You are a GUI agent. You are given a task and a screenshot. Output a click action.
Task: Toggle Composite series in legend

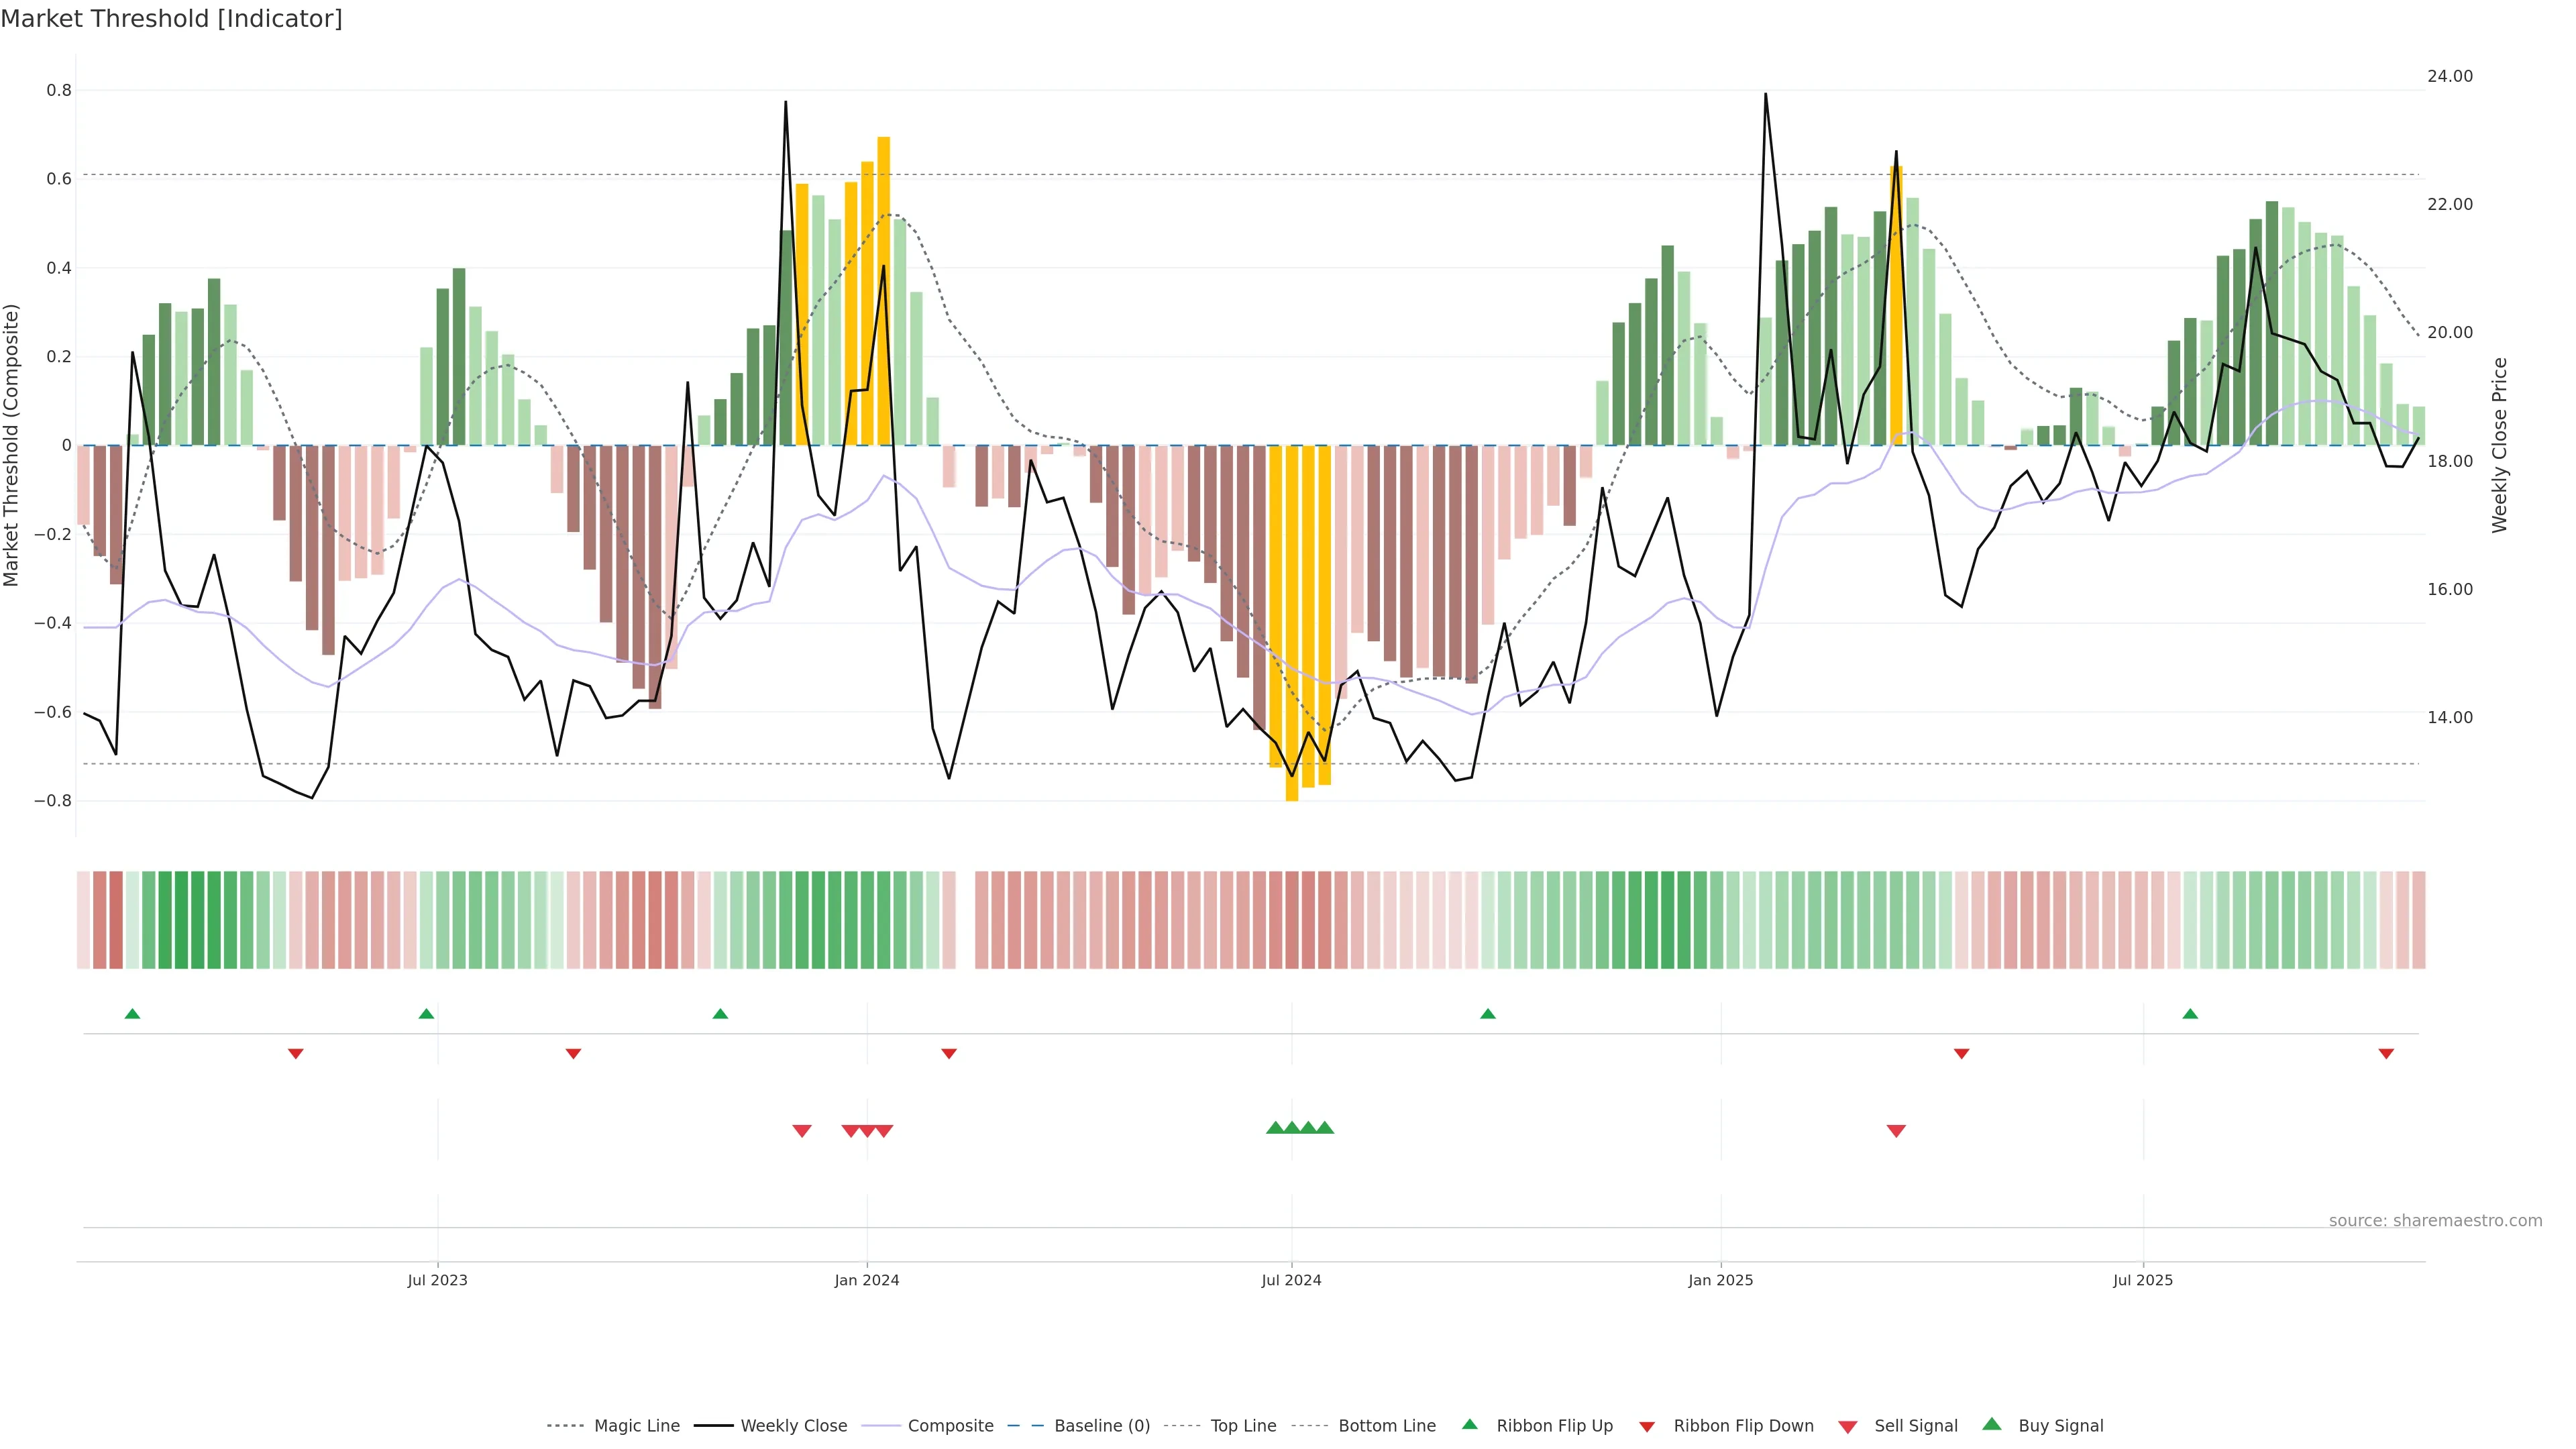pos(950,1426)
